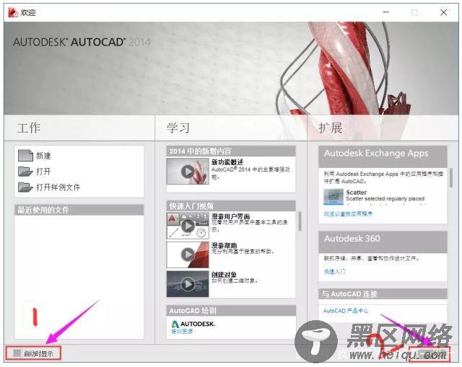Play the 漫游帮助 video thumbnail
462x367 pixels.
[x=188, y=255]
